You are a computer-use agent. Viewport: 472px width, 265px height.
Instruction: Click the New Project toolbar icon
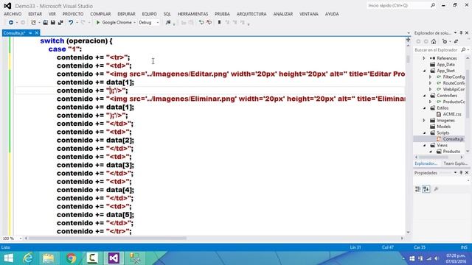pyautogui.click(x=33, y=23)
